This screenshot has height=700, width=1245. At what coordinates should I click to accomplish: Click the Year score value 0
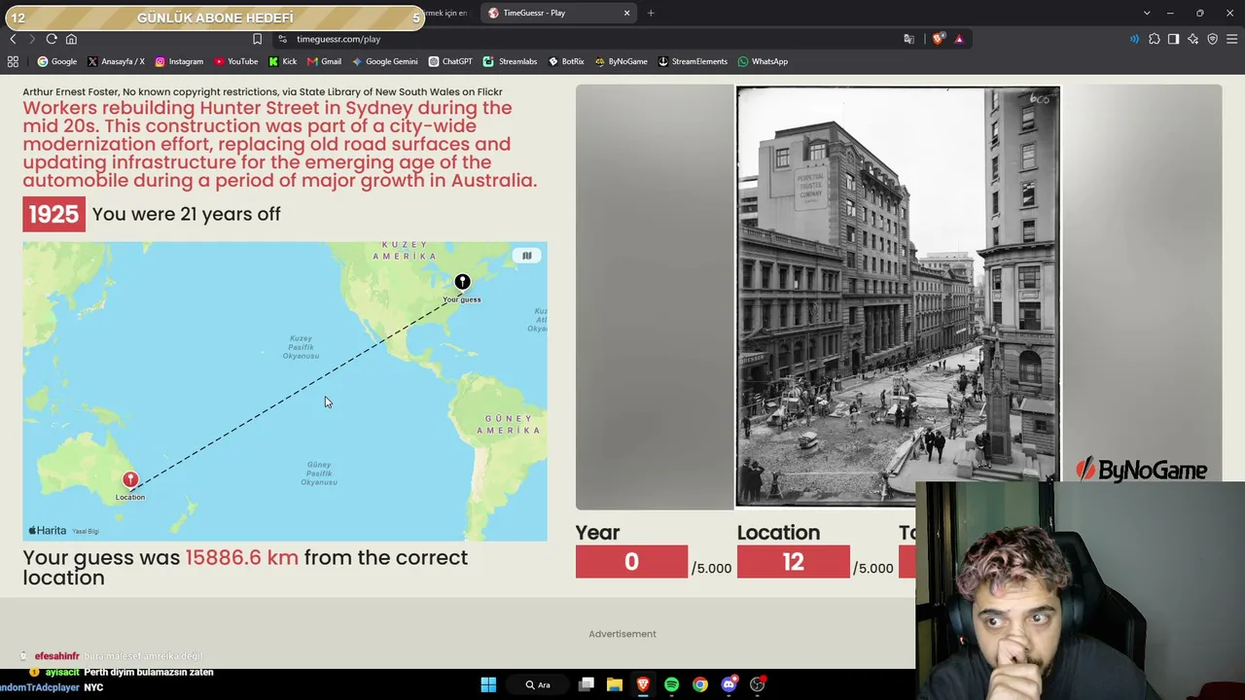[x=631, y=562]
